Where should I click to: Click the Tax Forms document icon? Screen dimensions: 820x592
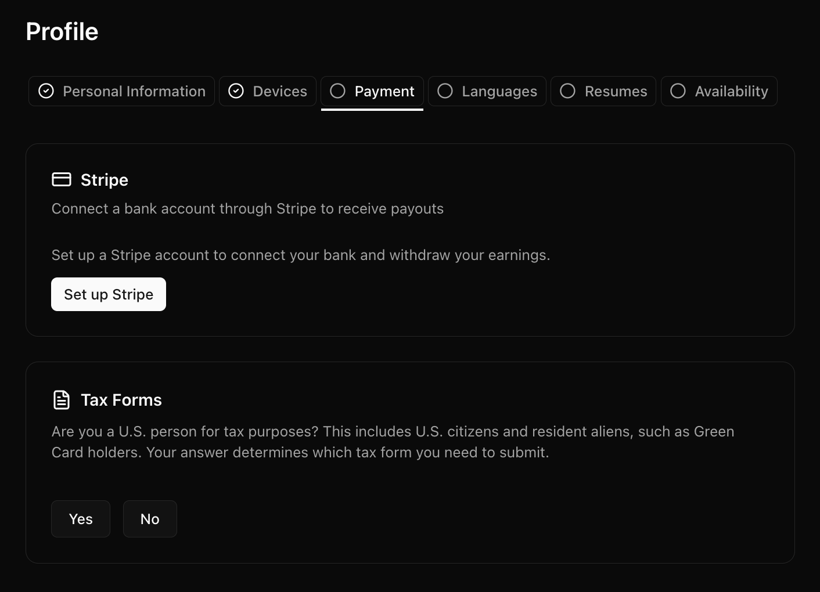coord(62,400)
